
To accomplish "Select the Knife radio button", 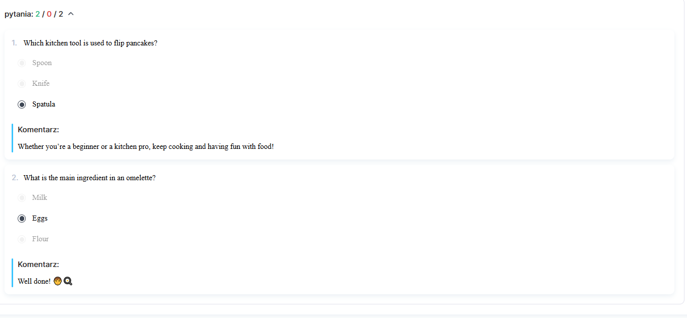I will coord(22,84).
